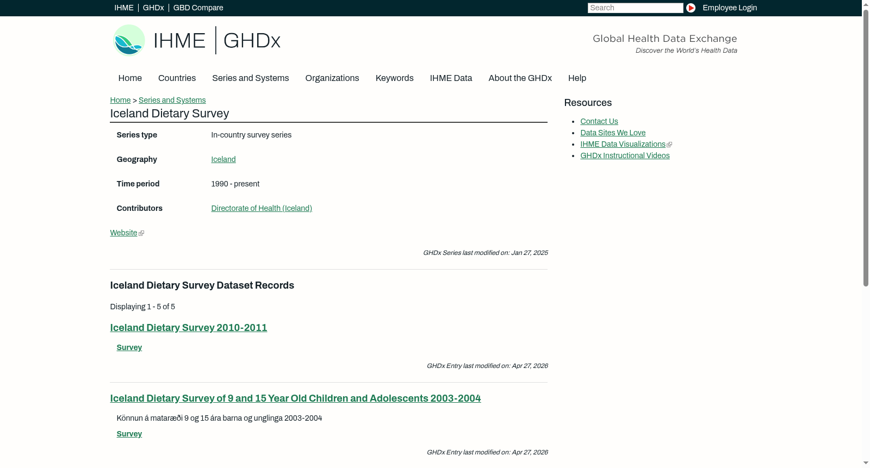Click the 'Series type' field label
Viewport: 870px width, 468px height.
(x=137, y=135)
